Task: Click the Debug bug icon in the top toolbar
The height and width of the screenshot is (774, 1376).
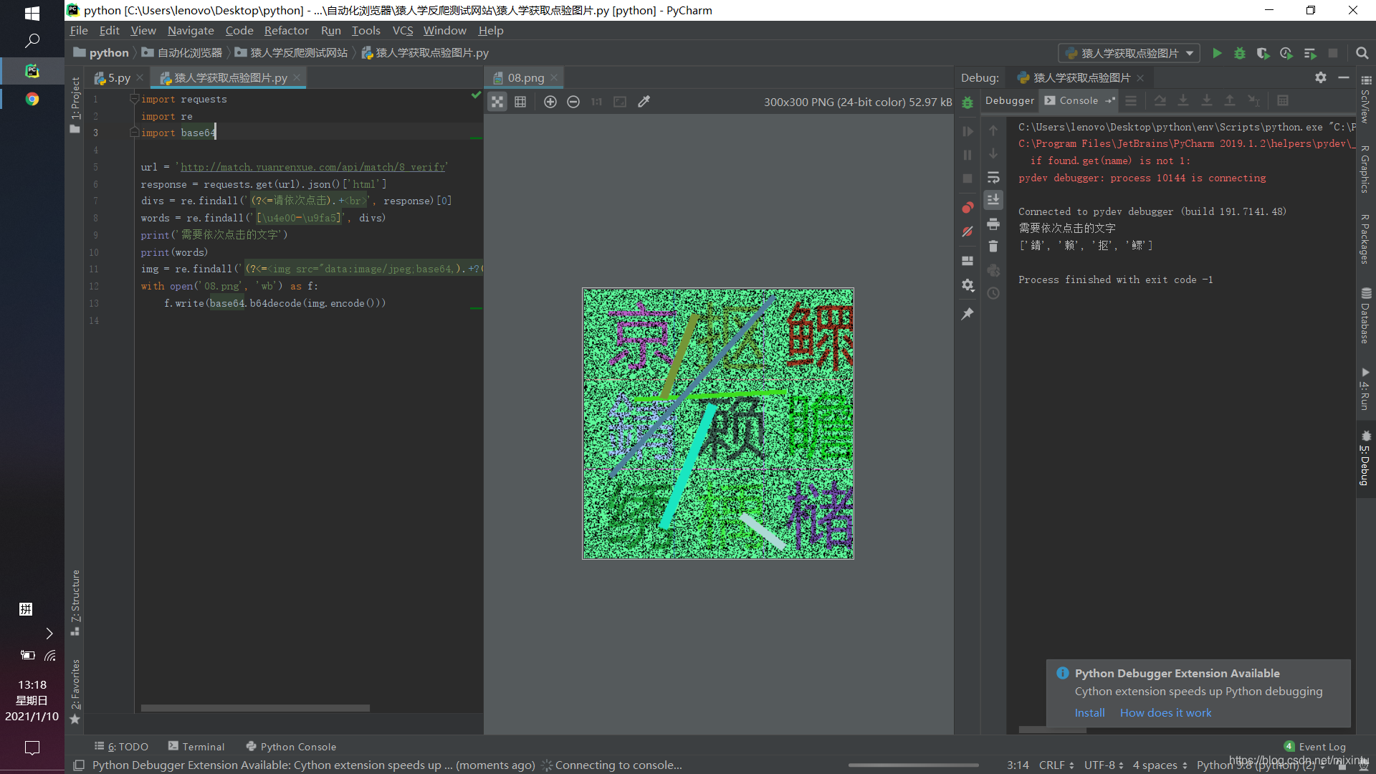Action: (x=1240, y=53)
